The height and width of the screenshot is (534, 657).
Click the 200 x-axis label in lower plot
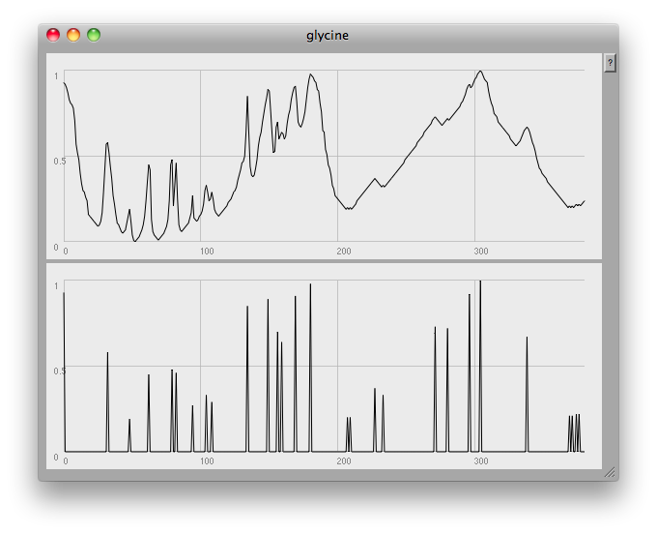coord(342,461)
